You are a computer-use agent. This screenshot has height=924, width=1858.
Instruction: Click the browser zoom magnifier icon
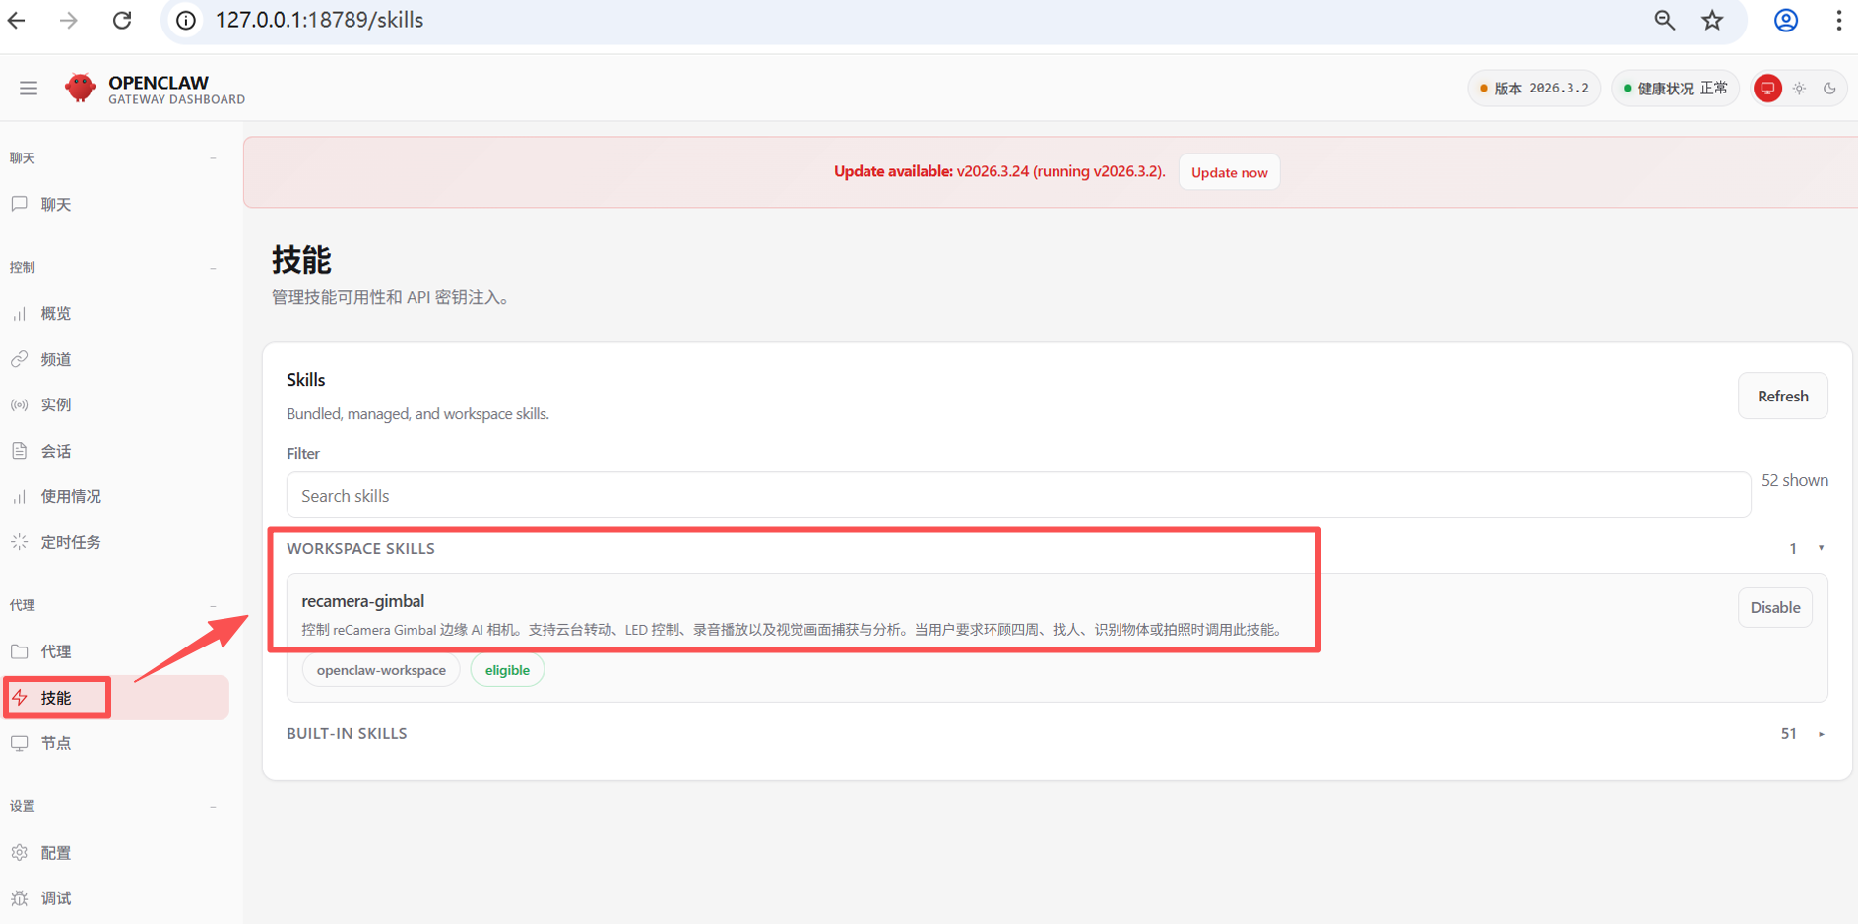click(x=1664, y=21)
